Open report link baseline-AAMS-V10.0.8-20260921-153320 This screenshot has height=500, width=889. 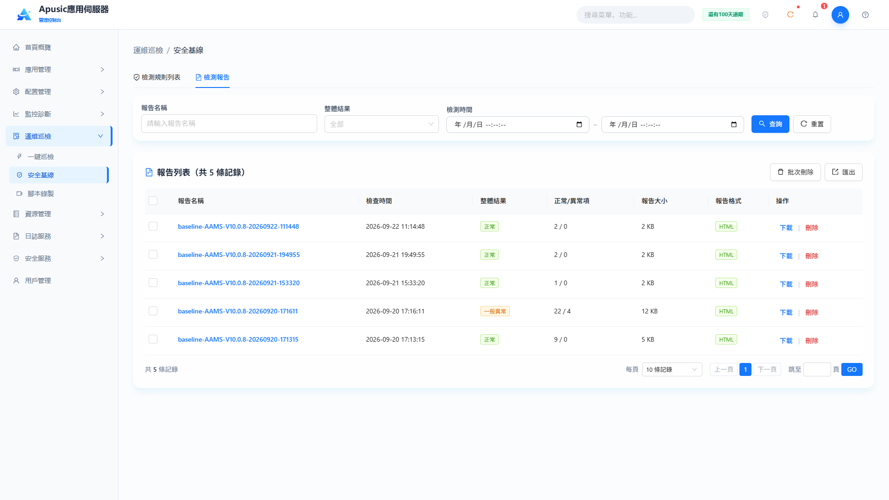[x=238, y=283]
